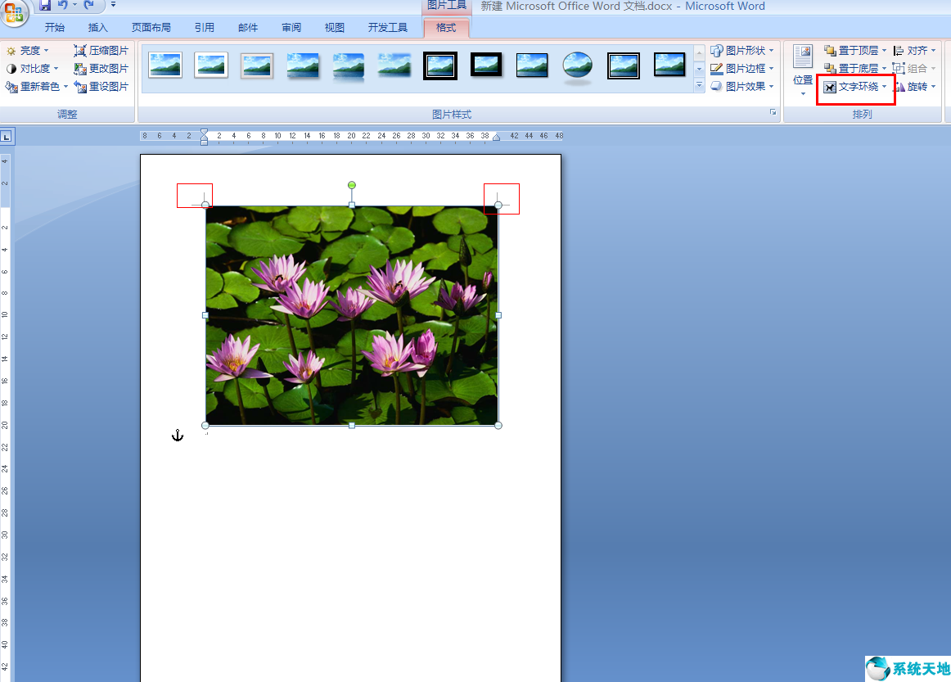Viewport: 951px width, 682px height.
Task: Open the 图片样式 dialog launcher
Action: pos(773,112)
